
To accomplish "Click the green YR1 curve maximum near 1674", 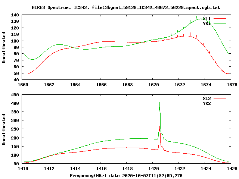I will click(201, 19).
